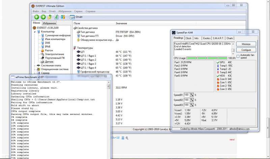The height and width of the screenshot is (159, 270).
Task: Open the Избранное menu in EVEREST menu bar
Action: 65,11
